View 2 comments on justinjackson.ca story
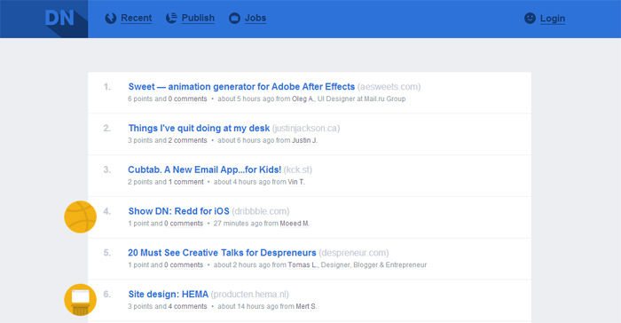Image resolution: width=621 pixels, height=323 pixels. [x=187, y=140]
